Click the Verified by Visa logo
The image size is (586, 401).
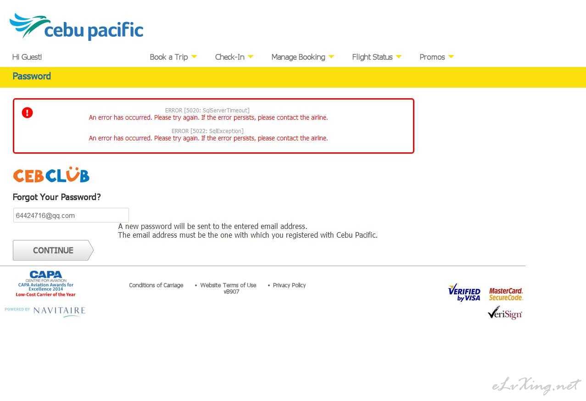pos(464,293)
